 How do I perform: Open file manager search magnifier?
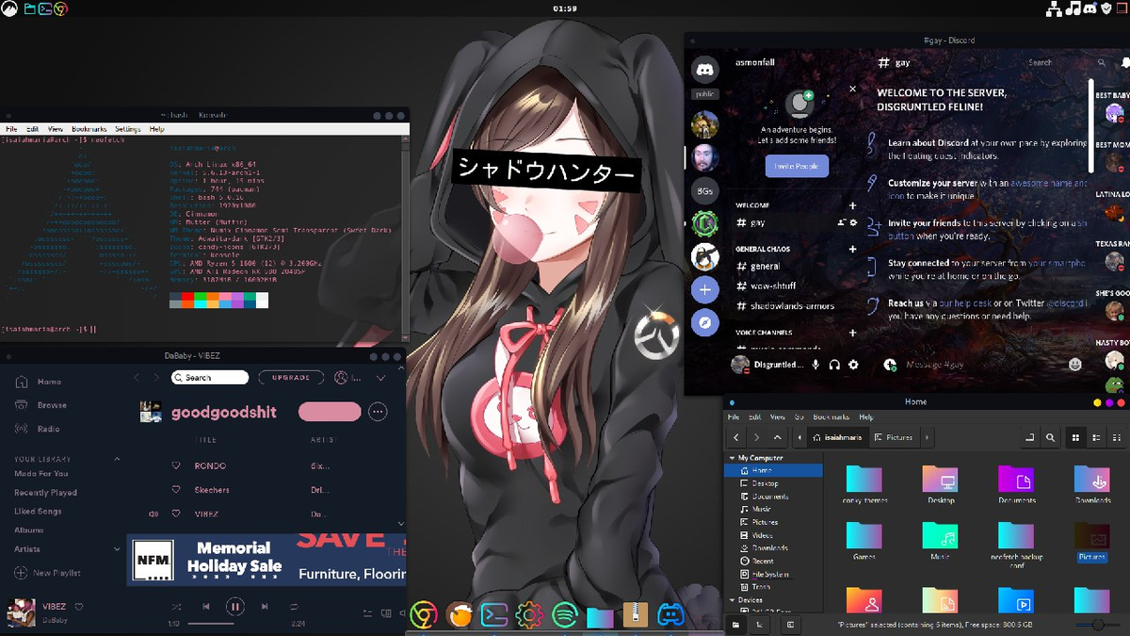tap(1050, 438)
